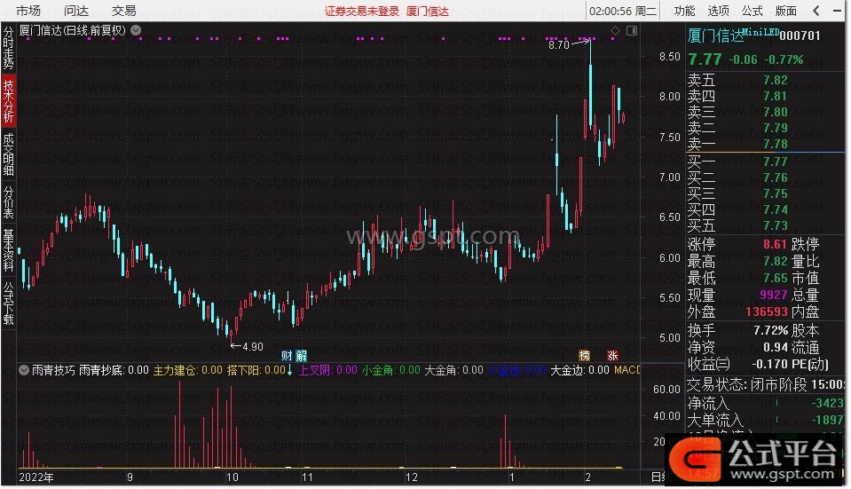Click the red 厦门信达 label in title bar
The height and width of the screenshot is (489, 851).
(x=428, y=12)
